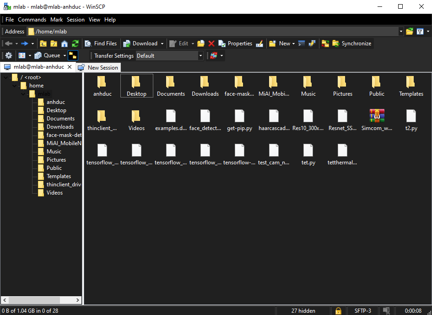This screenshot has height=315, width=432.
Task: Open the view style dropdown arrow
Action: (30, 56)
